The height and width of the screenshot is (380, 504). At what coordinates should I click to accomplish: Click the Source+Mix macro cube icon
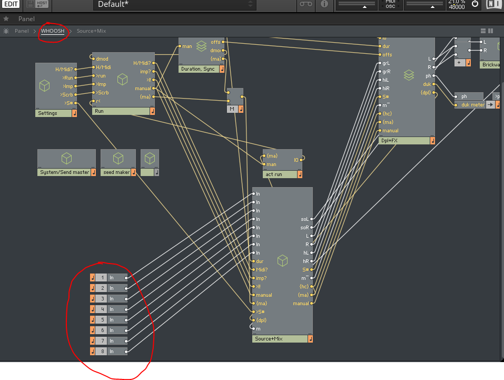pyautogui.click(x=282, y=260)
